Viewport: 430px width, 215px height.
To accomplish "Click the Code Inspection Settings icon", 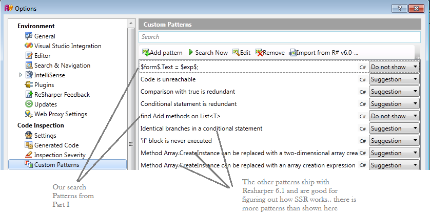I will [29, 136].
